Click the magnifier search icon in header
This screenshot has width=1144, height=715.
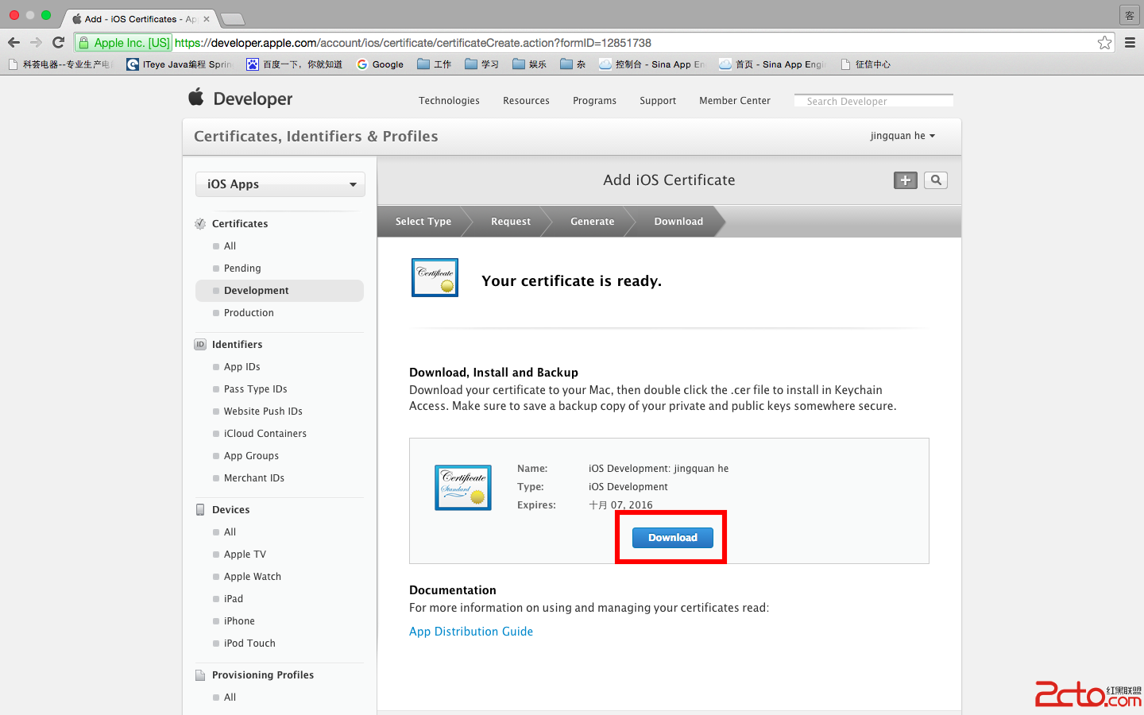point(936,180)
